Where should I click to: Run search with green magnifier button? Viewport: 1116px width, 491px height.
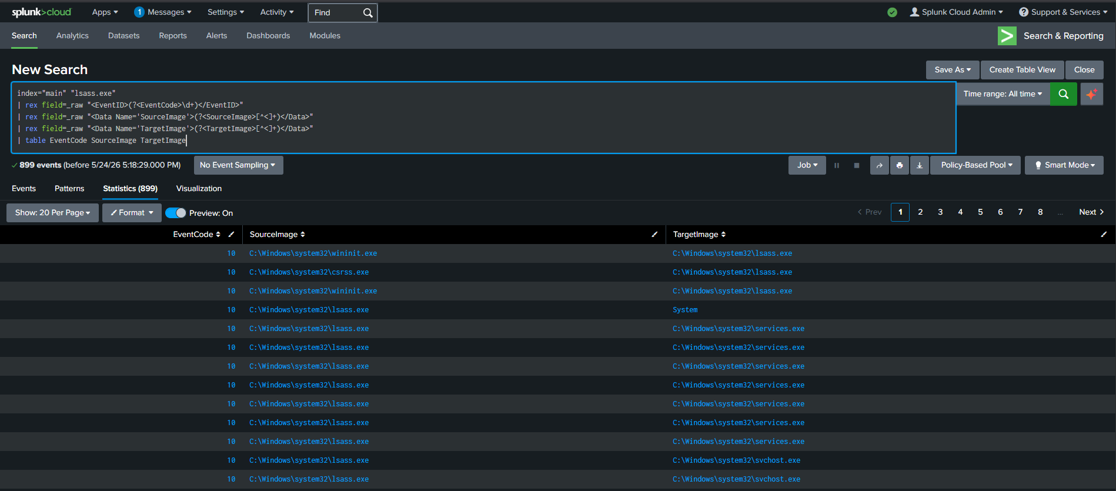[1063, 94]
